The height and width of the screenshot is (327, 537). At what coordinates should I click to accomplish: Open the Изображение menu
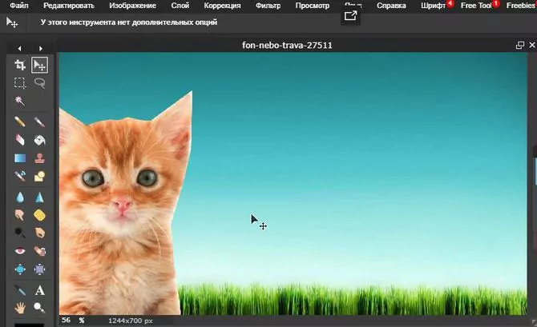pyautogui.click(x=132, y=6)
